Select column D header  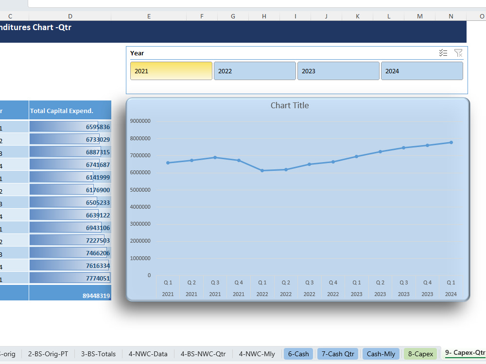pos(70,16)
